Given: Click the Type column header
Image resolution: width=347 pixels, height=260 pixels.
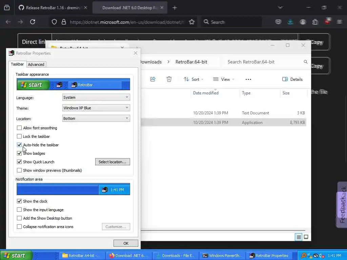Looking at the screenshot, I should coord(246,93).
